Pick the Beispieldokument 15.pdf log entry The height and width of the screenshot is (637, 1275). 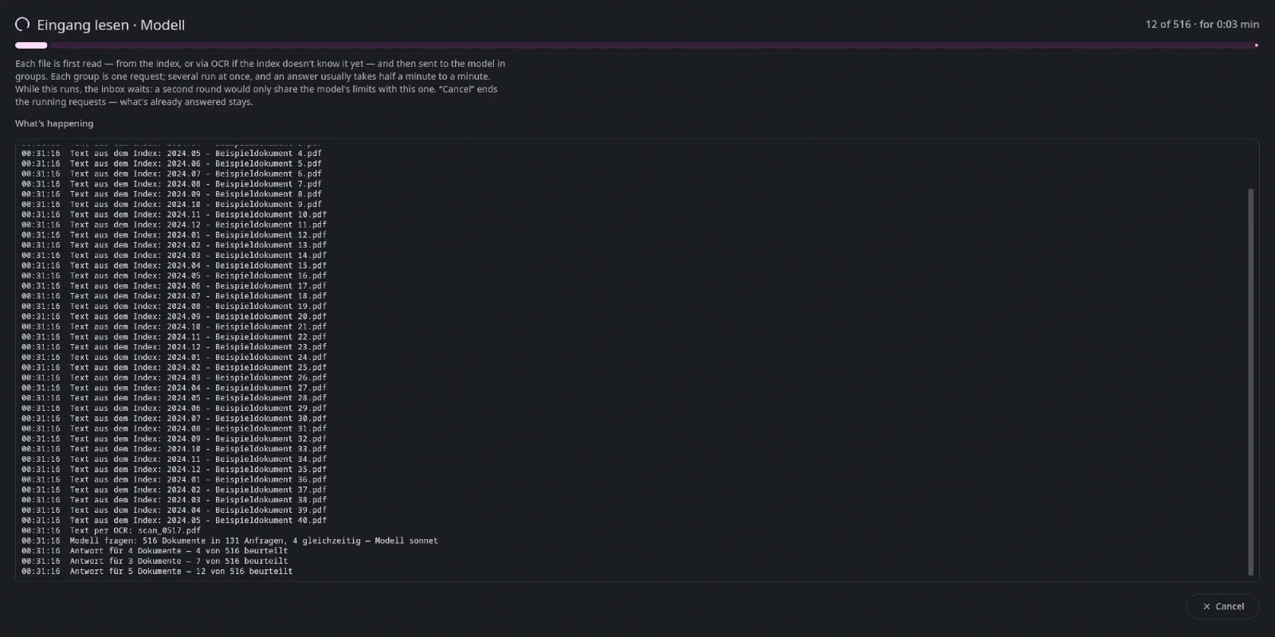click(174, 265)
